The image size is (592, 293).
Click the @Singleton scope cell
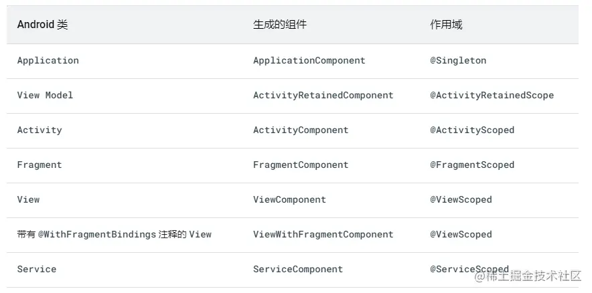click(458, 61)
